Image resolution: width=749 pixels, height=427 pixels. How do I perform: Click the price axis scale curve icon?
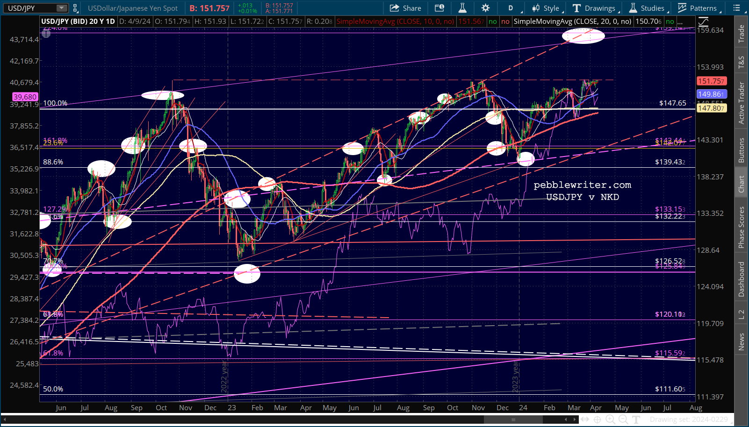pyautogui.click(x=703, y=21)
